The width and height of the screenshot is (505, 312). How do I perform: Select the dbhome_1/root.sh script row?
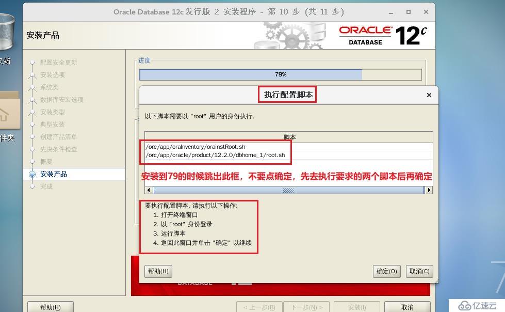point(288,155)
